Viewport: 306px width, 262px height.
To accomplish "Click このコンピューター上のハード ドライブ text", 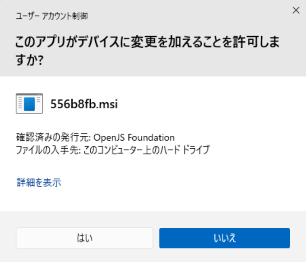I will [146, 150].
